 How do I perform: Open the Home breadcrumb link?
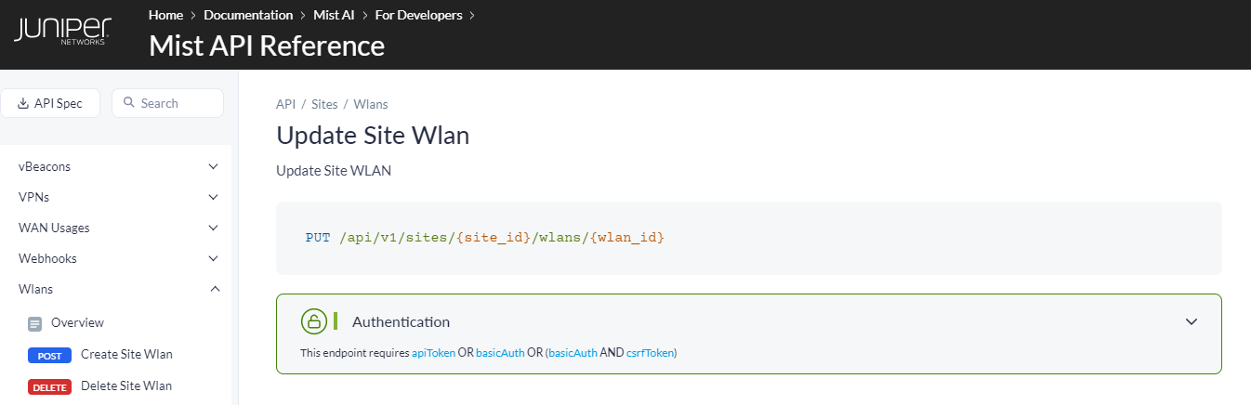pyautogui.click(x=165, y=15)
